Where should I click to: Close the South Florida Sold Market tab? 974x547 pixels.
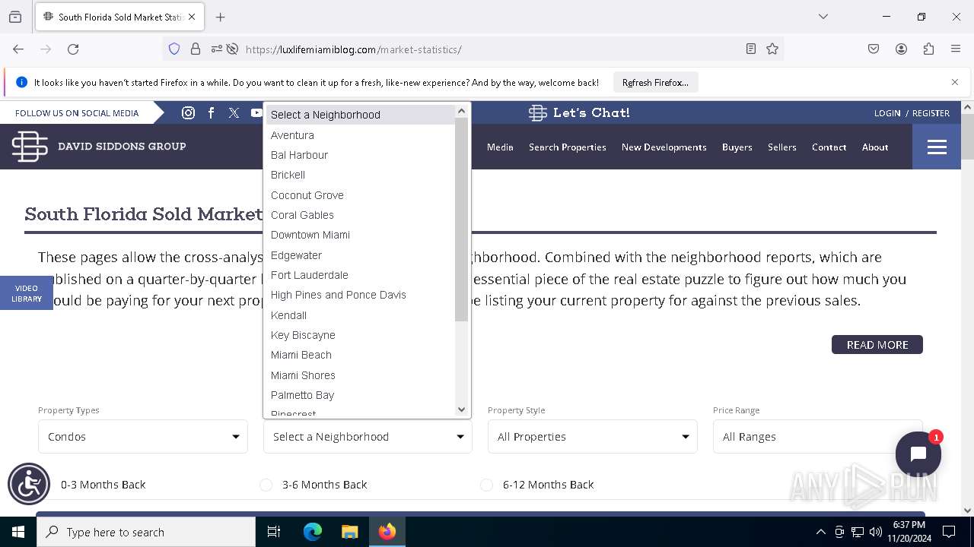point(192,17)
